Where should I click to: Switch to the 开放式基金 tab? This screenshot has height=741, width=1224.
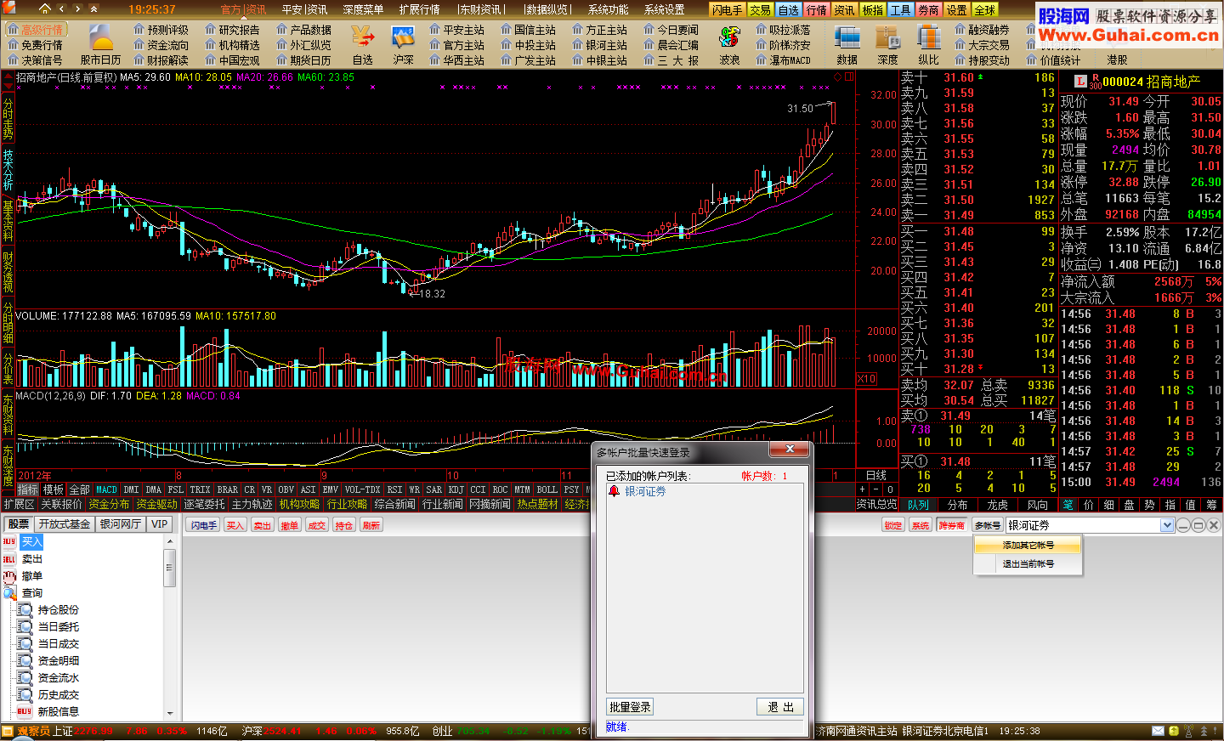[65, 524]
